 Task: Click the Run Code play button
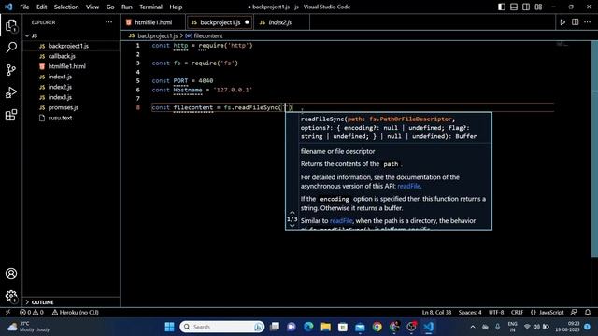point(562,22)
